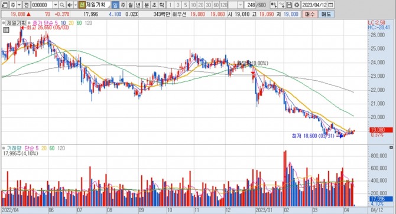
Task: Click the save chart floppy disk icon
Action: point(290,5)
